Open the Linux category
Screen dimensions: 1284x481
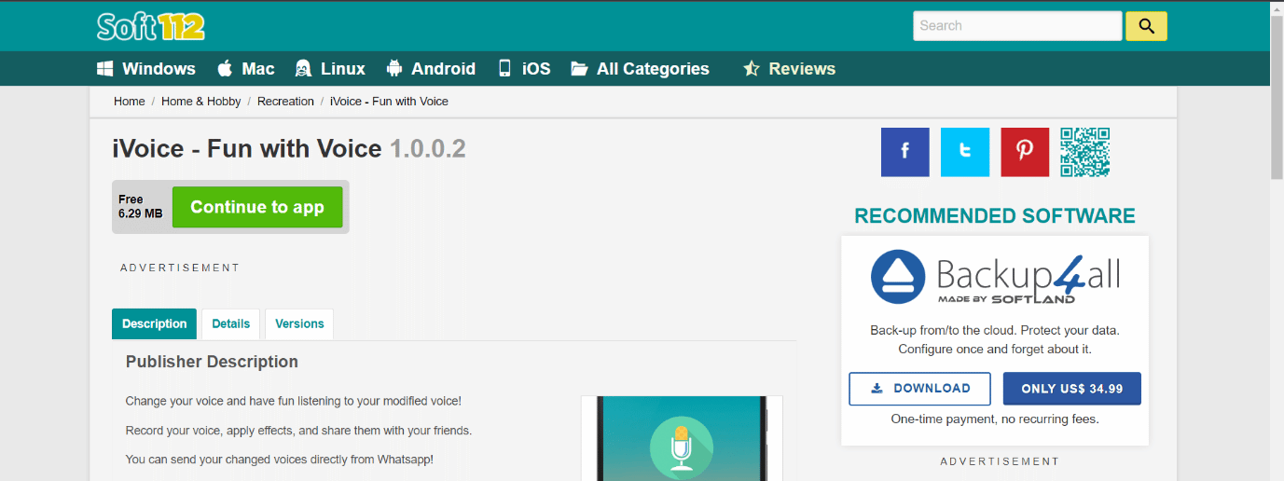click(330, 69)
